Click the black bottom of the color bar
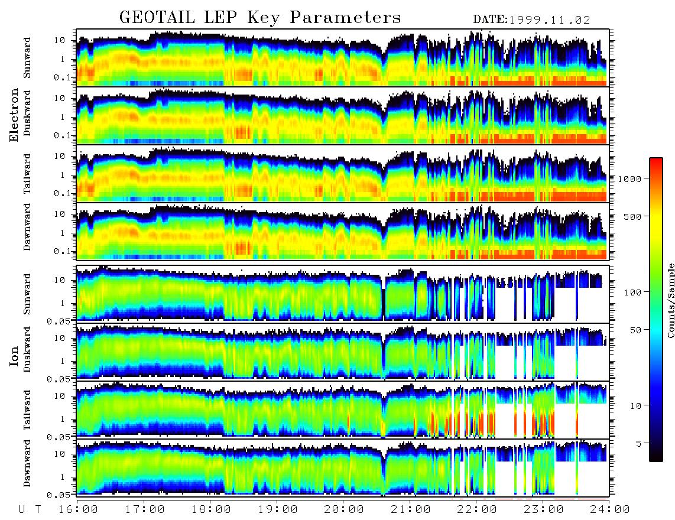The width and height of the screenshot is (675, 520). (655, 456)
